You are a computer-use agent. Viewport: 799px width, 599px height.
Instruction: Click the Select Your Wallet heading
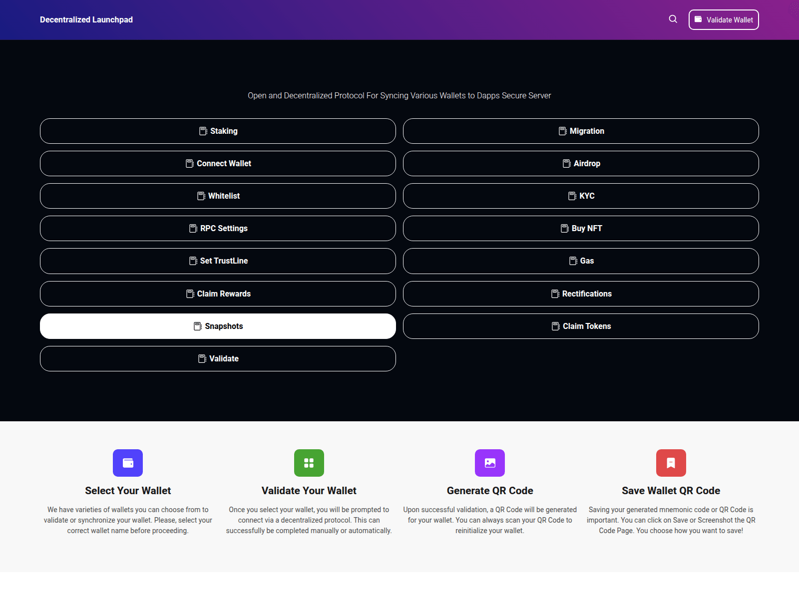click(x=128, y=491)
